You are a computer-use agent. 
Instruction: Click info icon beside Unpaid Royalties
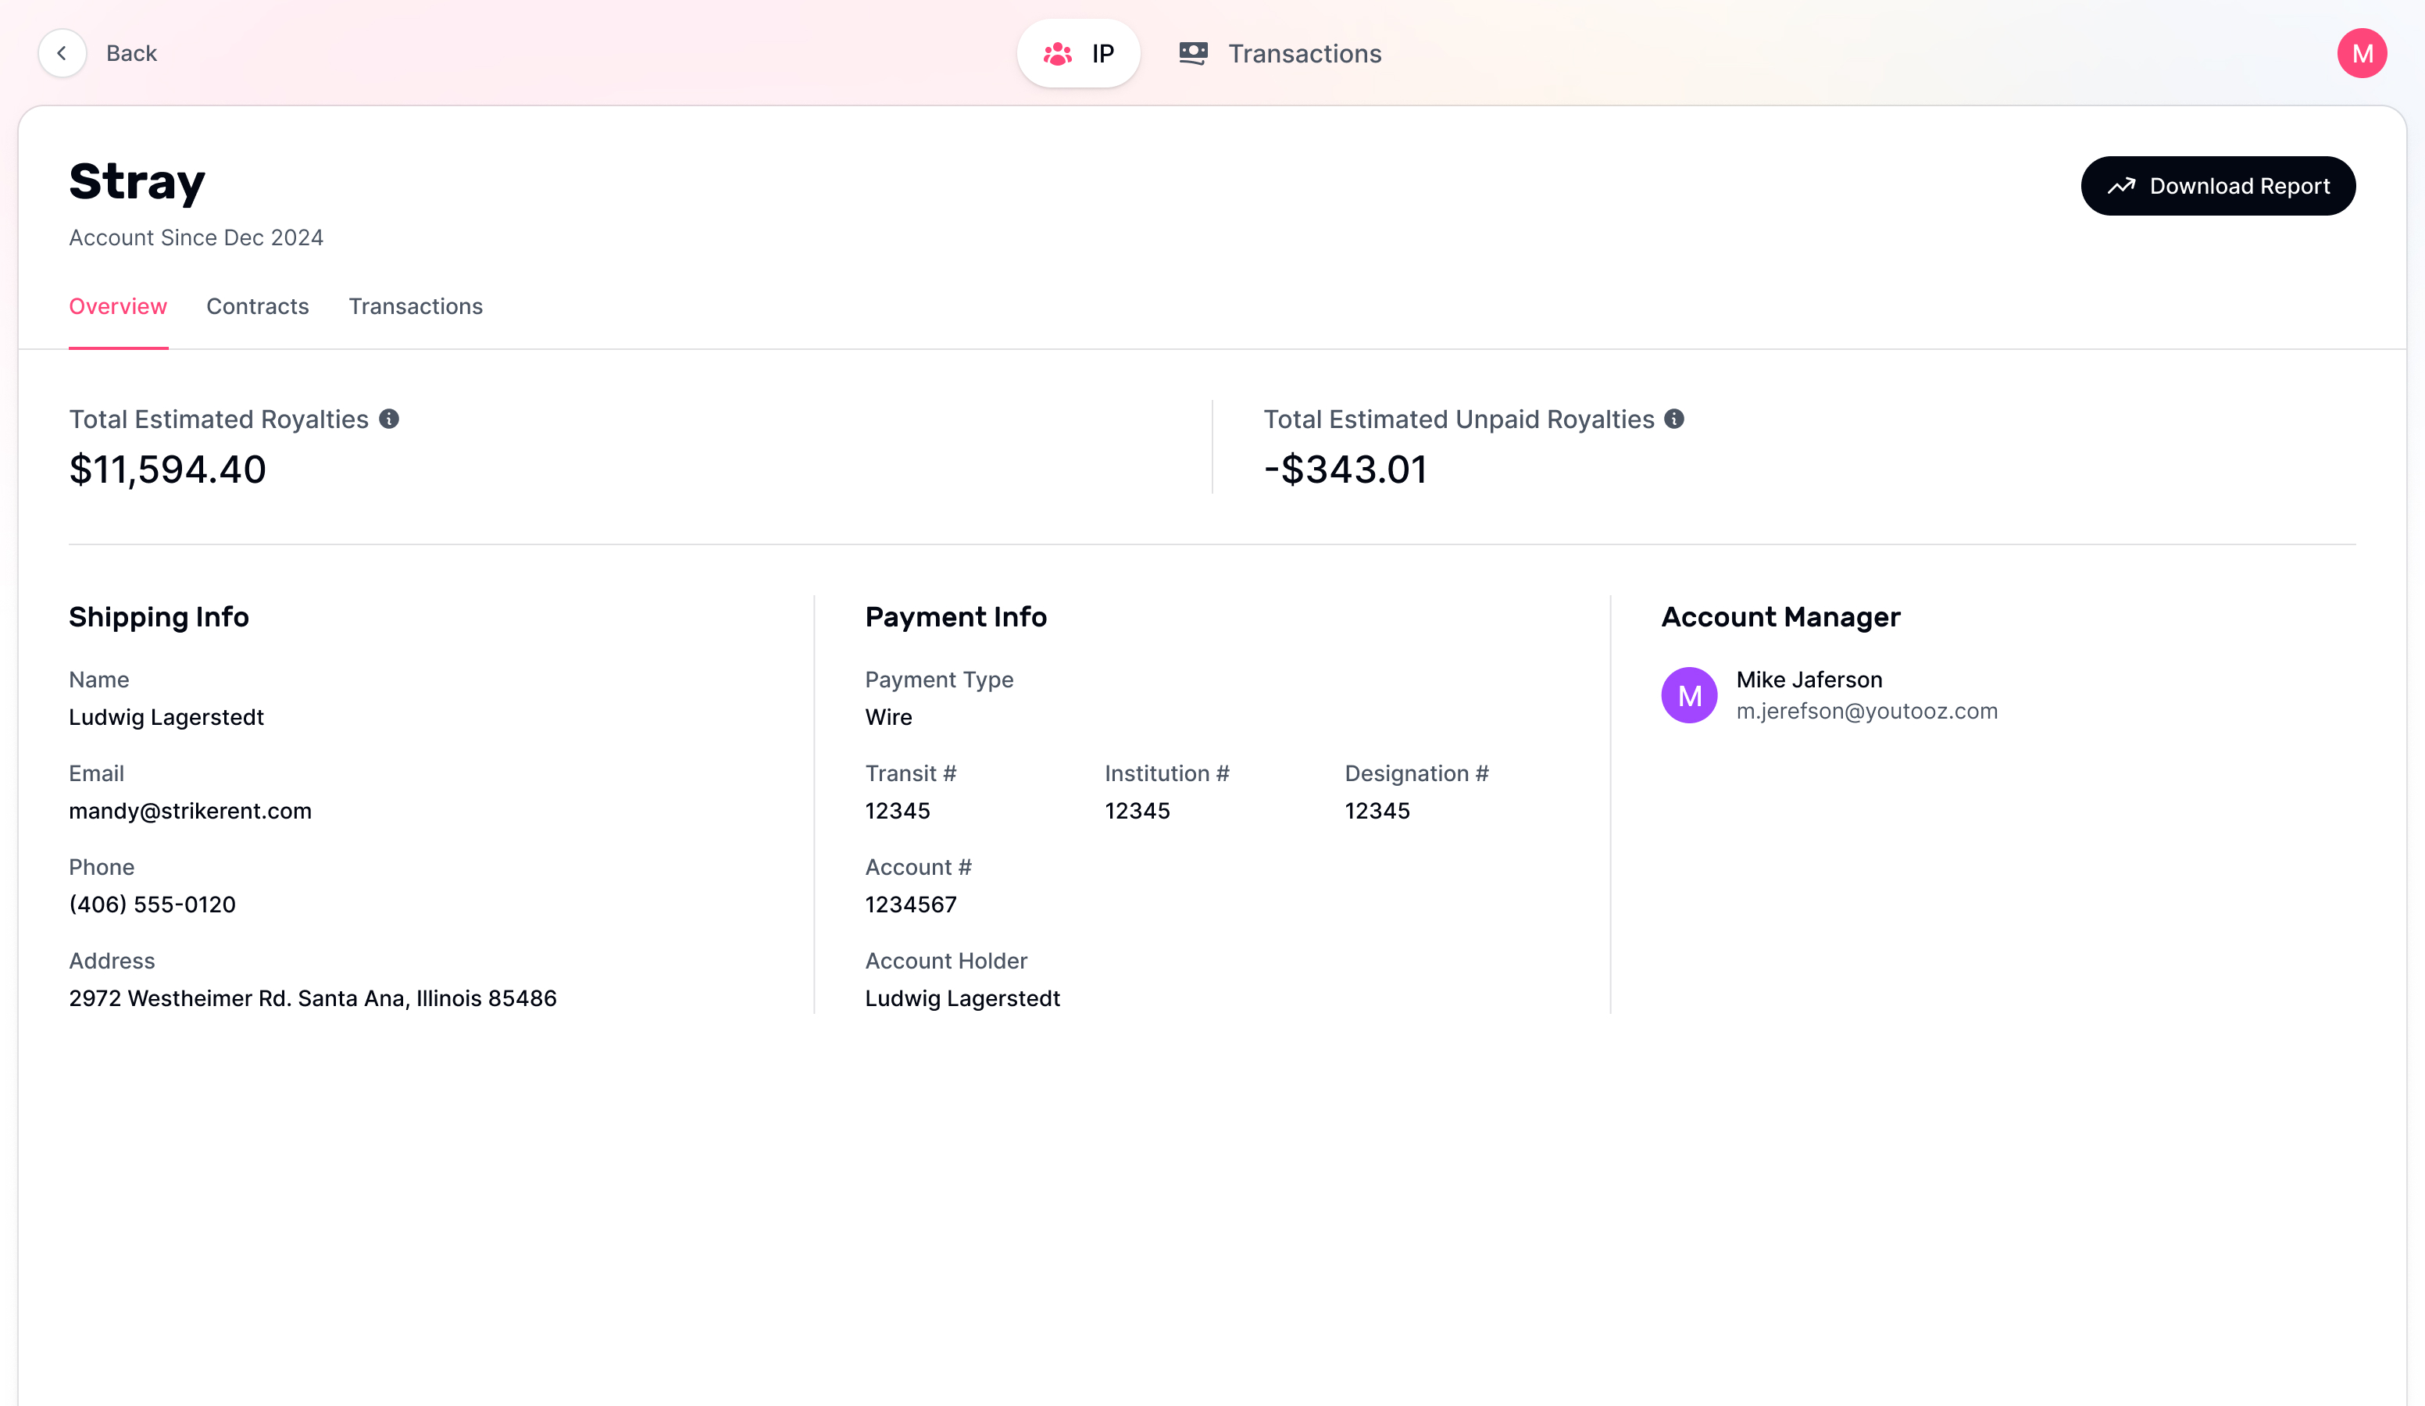click(x=1674, y=419)
